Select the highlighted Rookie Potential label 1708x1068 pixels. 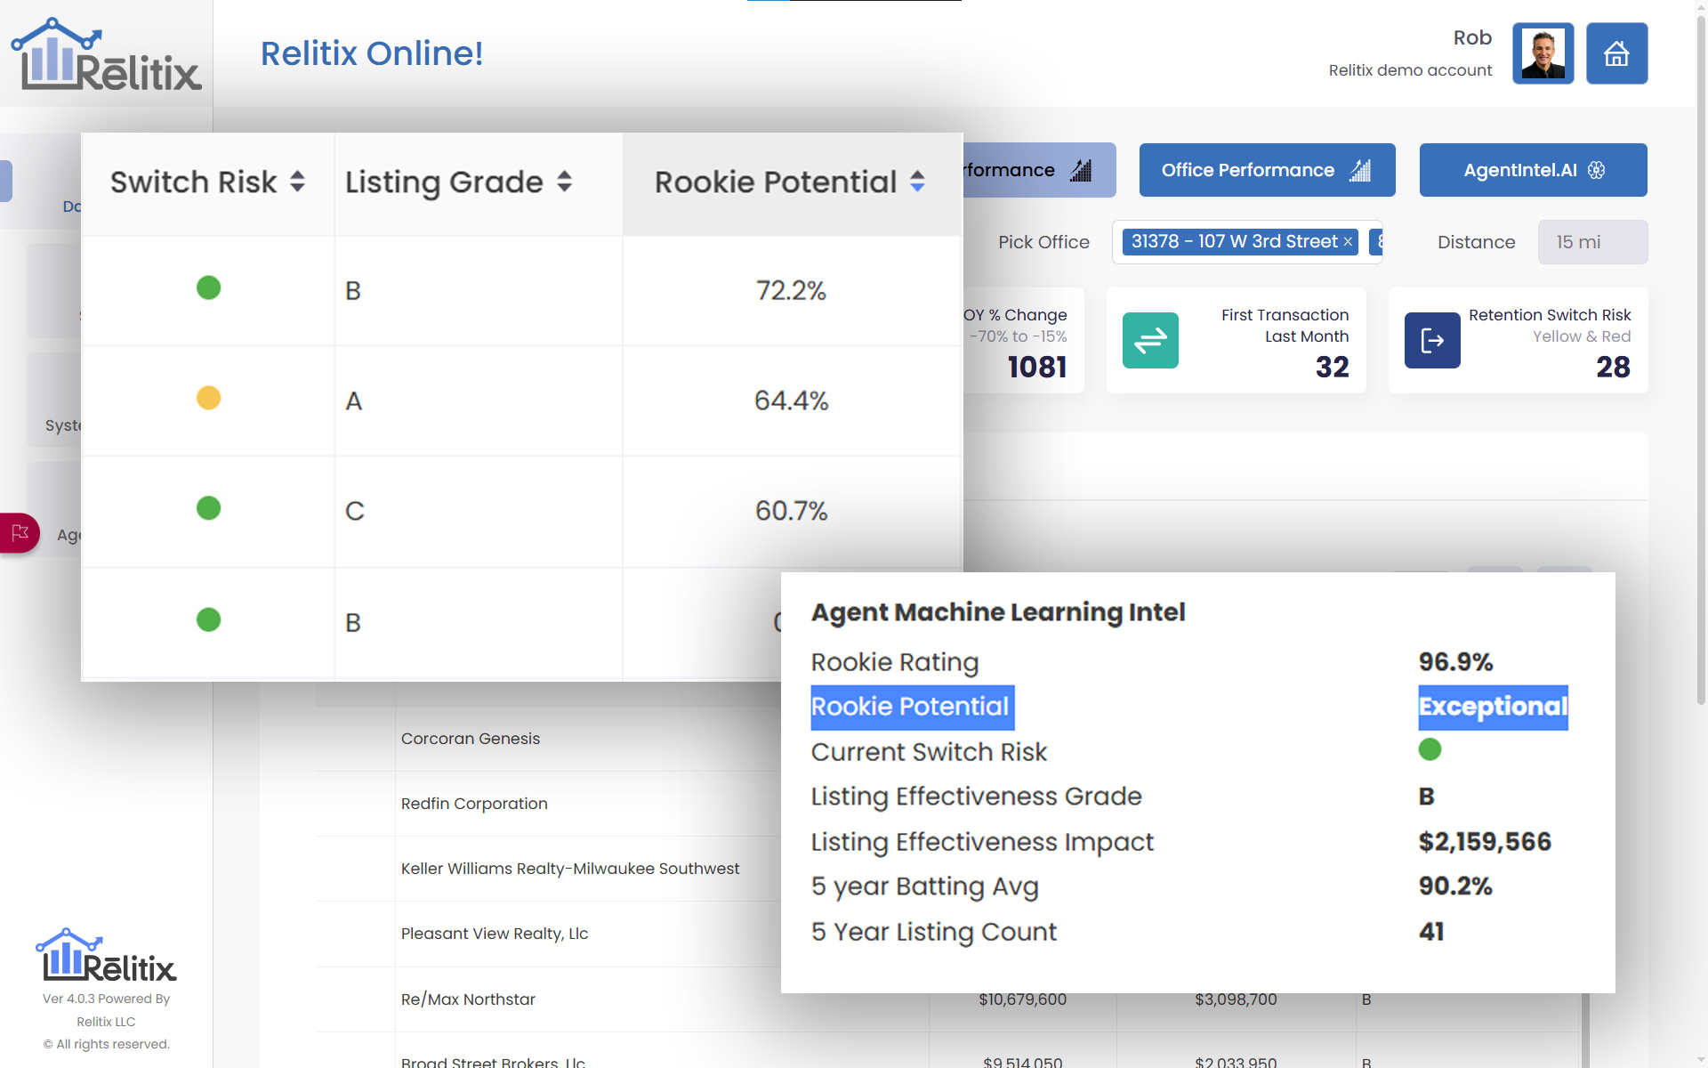point(912,708)
